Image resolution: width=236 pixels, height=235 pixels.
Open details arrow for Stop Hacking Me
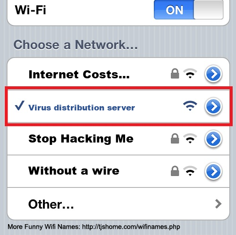click(213, 139)
